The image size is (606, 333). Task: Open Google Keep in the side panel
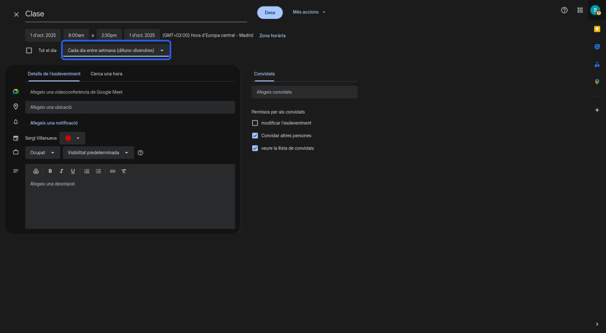[x=597, y=29]
